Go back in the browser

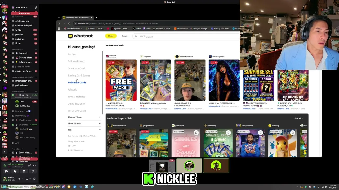[x=59, y=23]
